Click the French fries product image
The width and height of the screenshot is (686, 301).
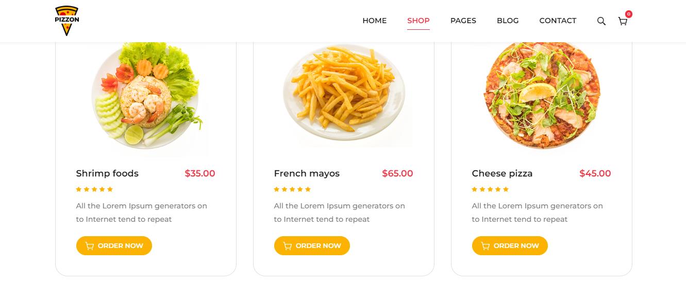click(344, 96)
